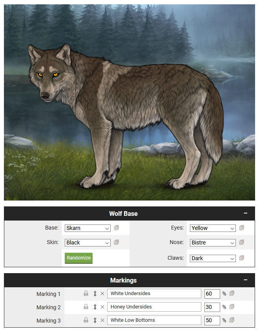
Task: Expand the Nose dropdown showing Bistre
Action: coord(213,243)
